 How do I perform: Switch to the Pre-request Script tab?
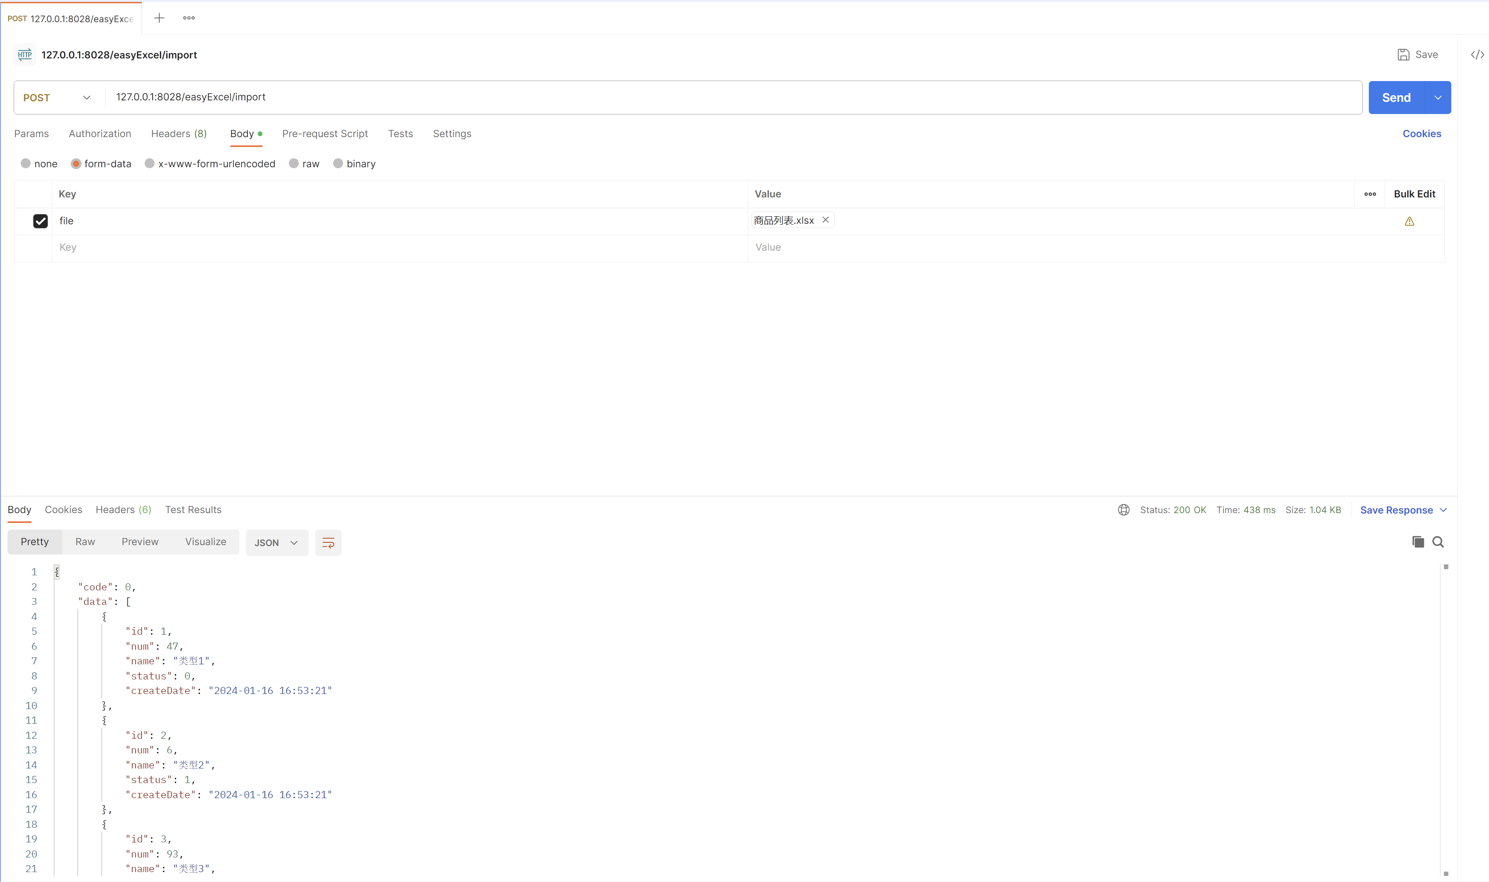[325, 134]
